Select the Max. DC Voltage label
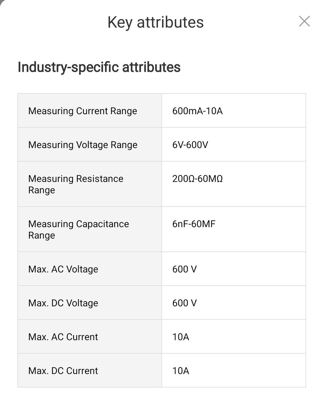 coord(63,303)
